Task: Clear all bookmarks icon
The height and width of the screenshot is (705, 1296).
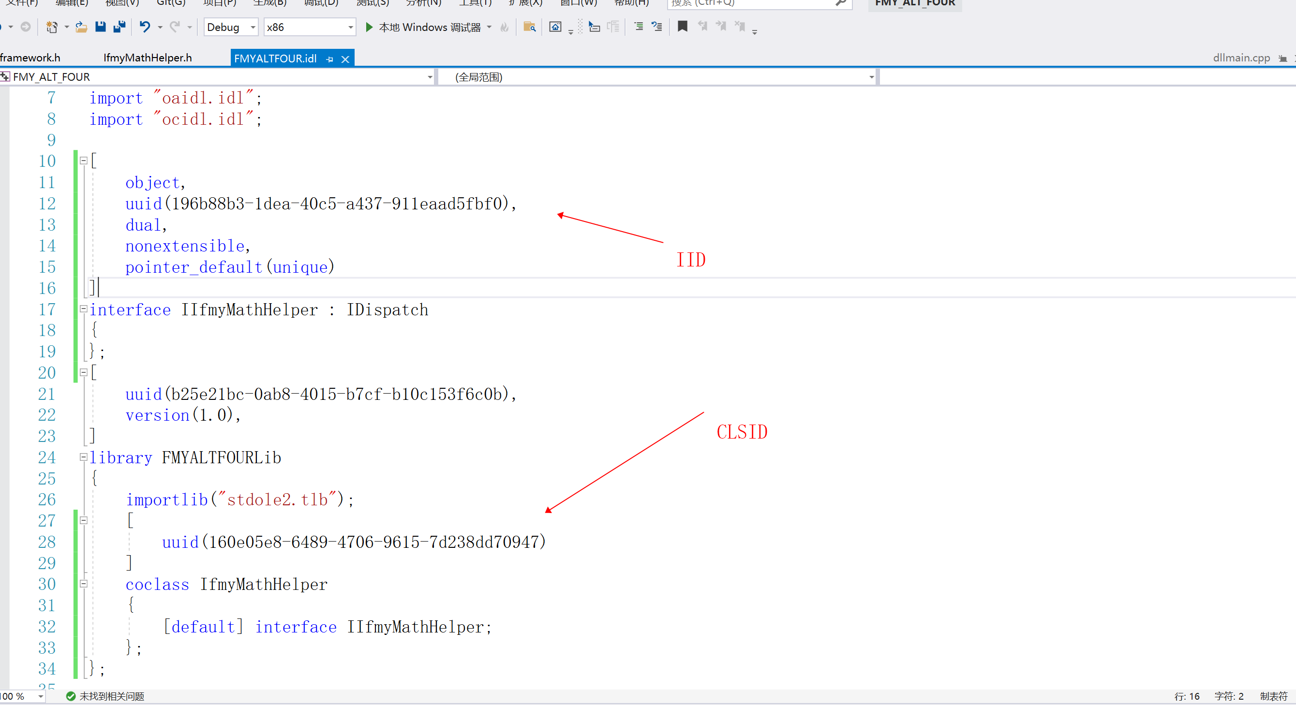Action: coord(740,27)
